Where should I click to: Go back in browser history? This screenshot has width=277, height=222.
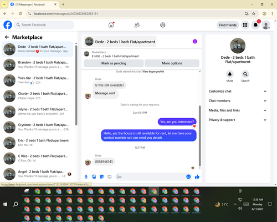point(5,13)
